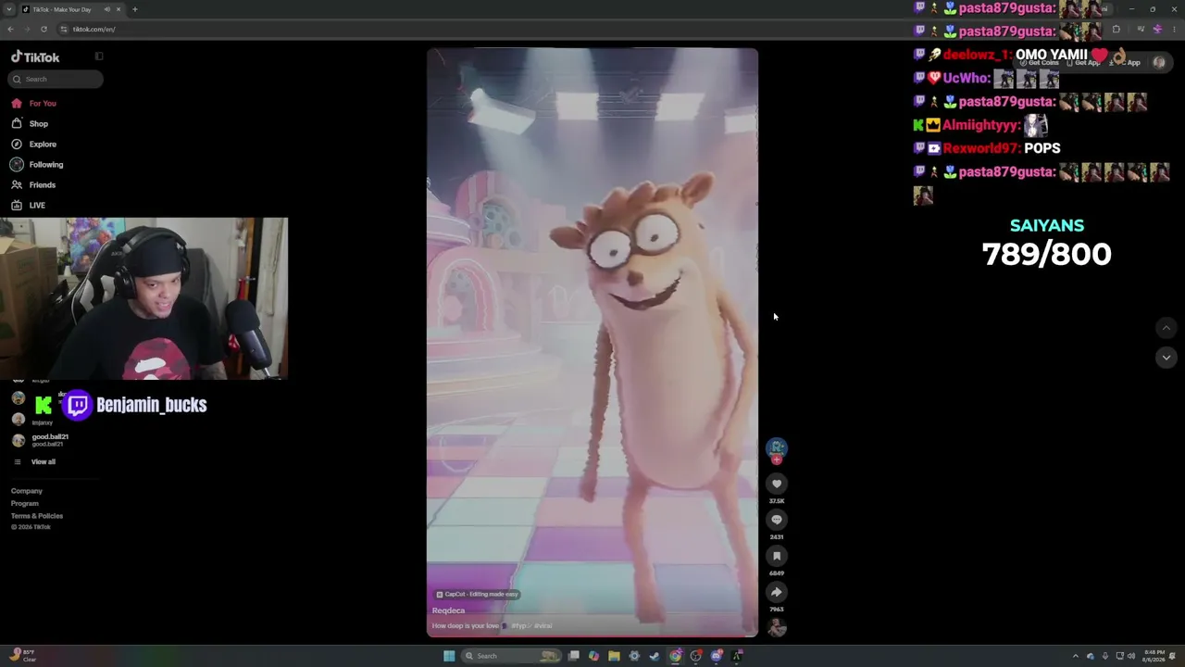Follow creator via red plus badge

(x=777, y=459)
